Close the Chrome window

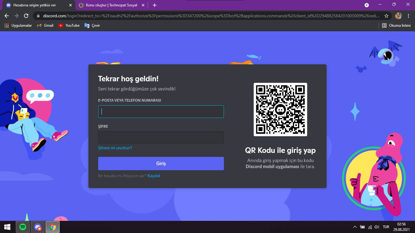pyautogui.click(x=408, y=4)
